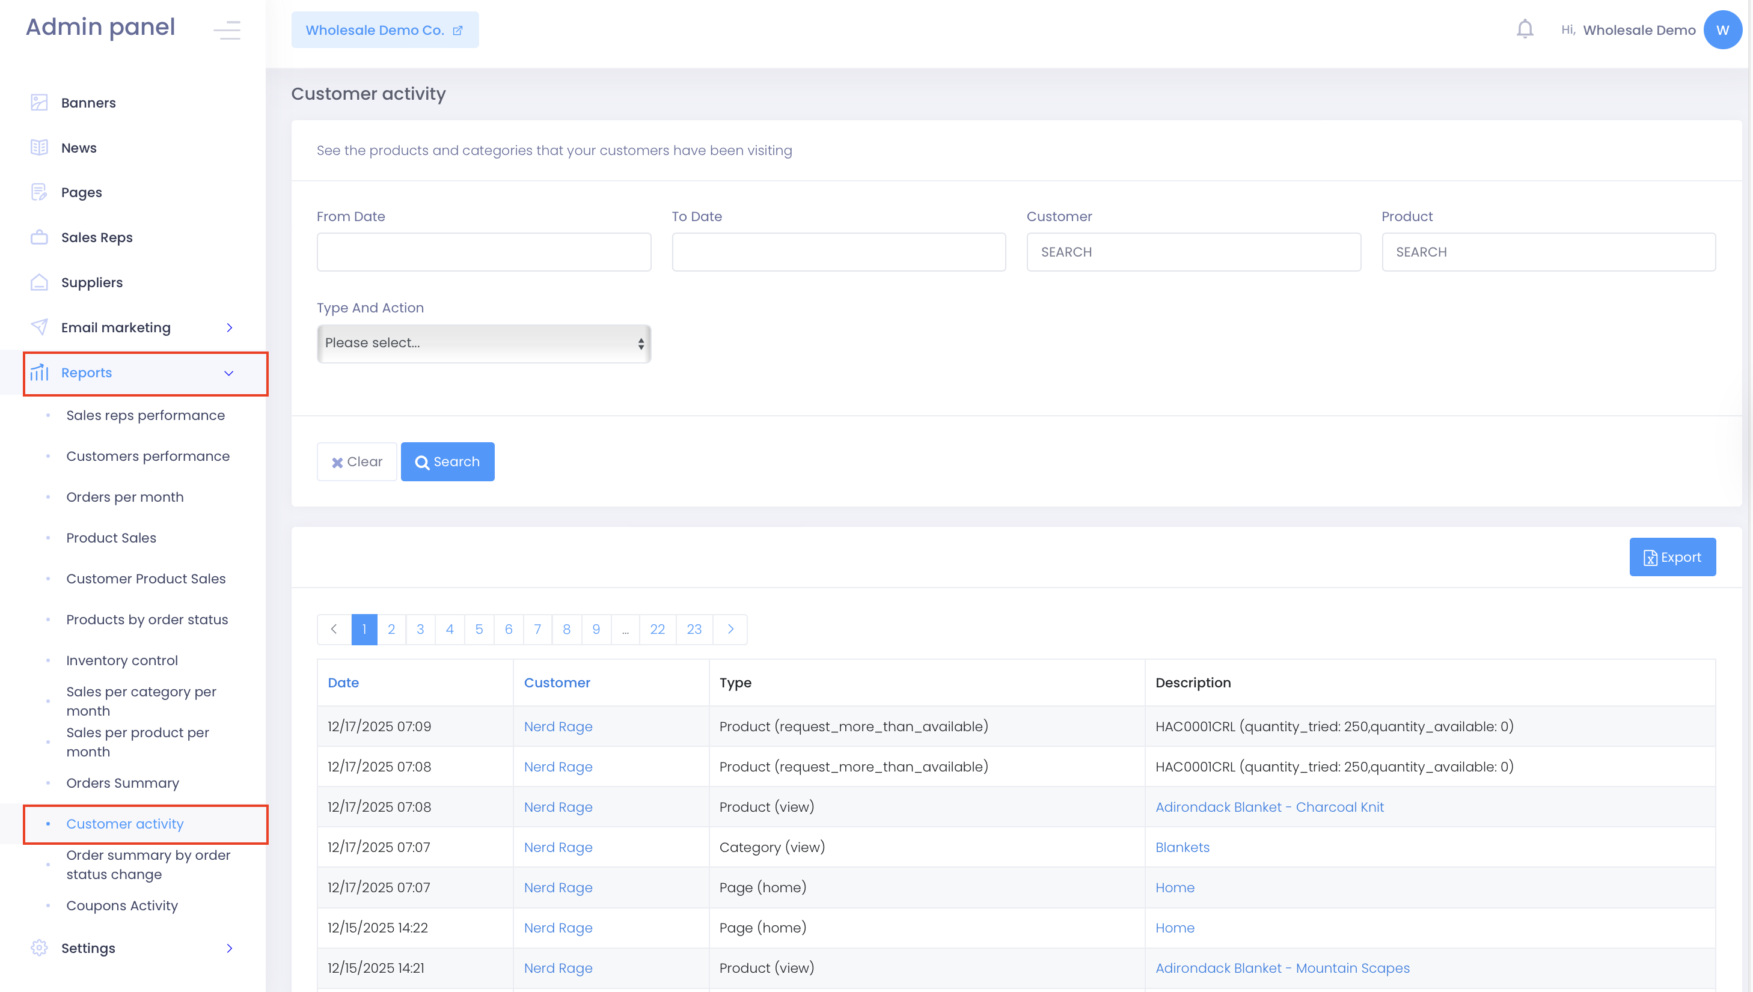Click the Banners sidebar icon
1753x992 pixels.
click(39, 103)
